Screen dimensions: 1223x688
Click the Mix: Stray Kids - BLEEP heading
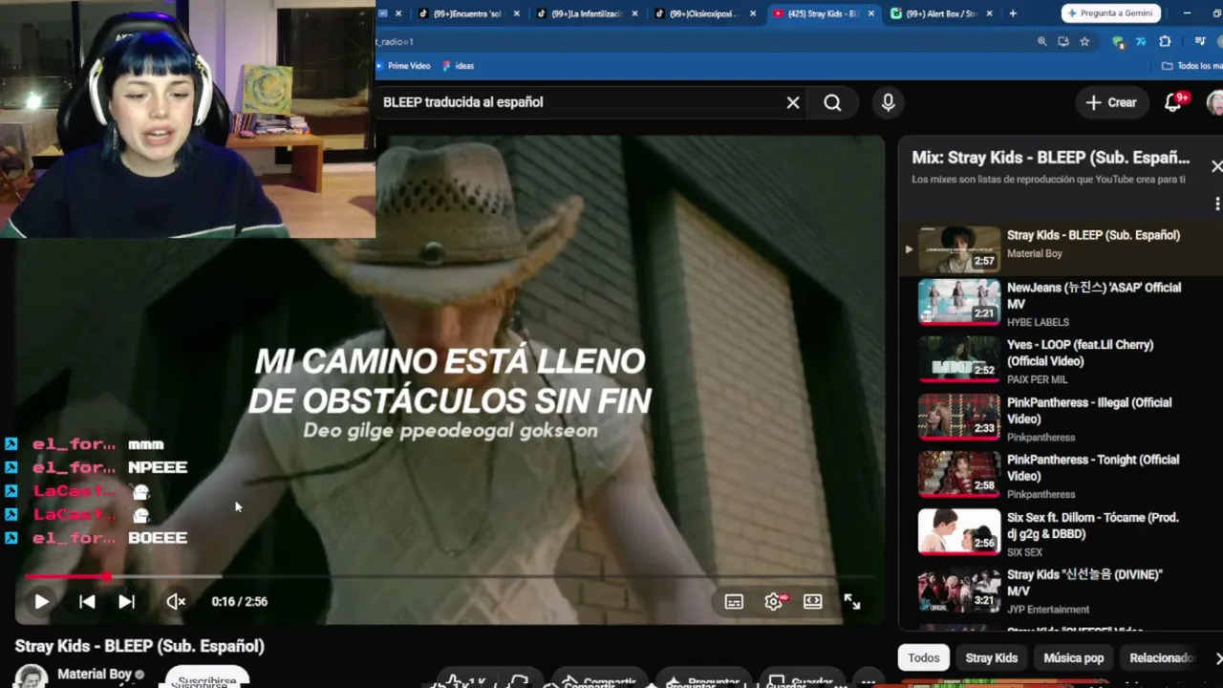[x=1051, y=158]
